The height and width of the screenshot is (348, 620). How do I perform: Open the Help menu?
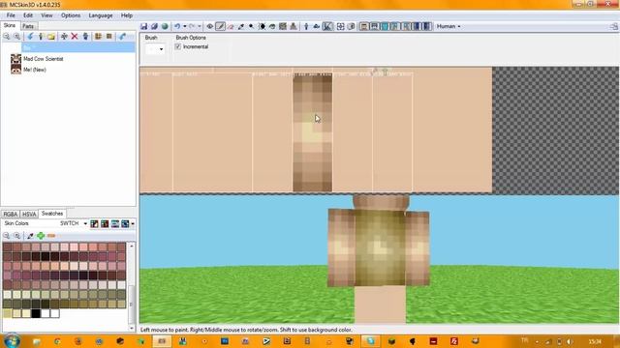tap(127, 15)
